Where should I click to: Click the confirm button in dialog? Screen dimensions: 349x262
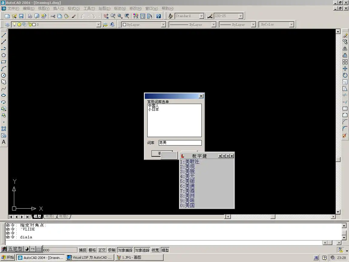pyautogui.click(x=156, y=153)
